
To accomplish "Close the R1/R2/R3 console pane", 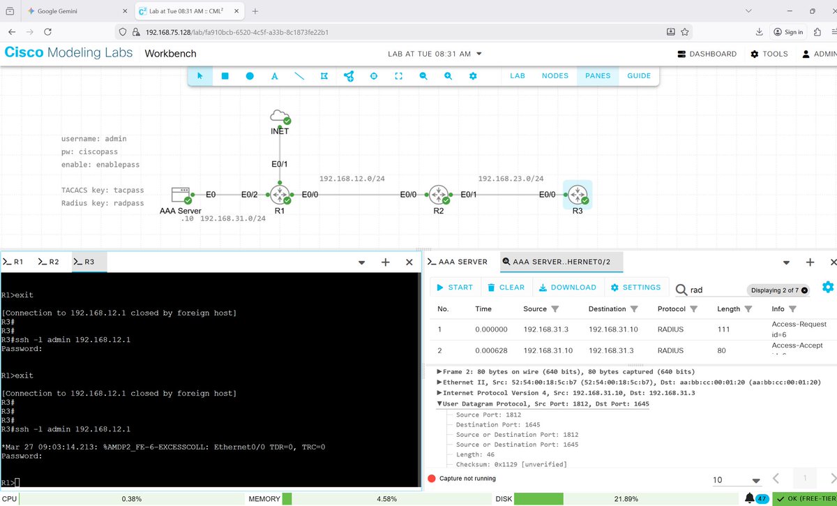I will [x=409, y=262].
